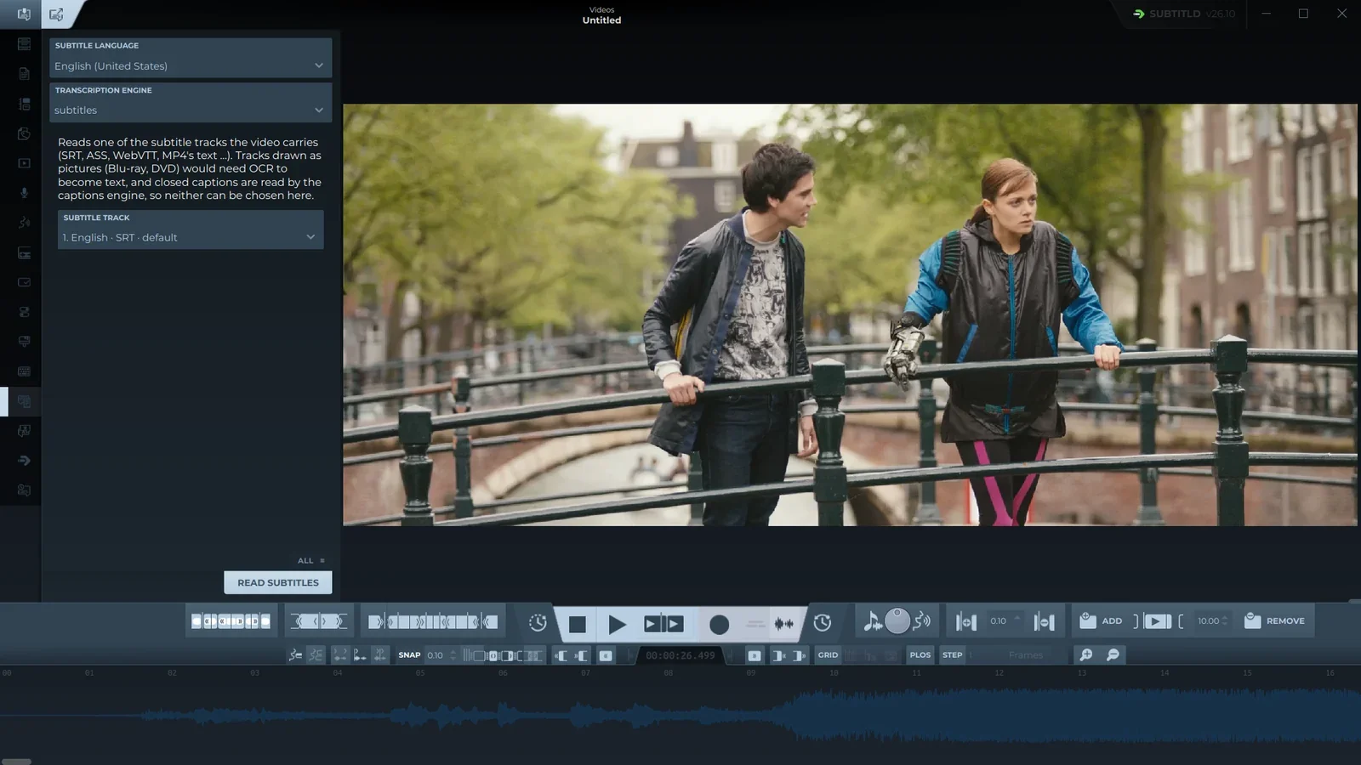Adjust the audio balance knob

click(897, 621)
